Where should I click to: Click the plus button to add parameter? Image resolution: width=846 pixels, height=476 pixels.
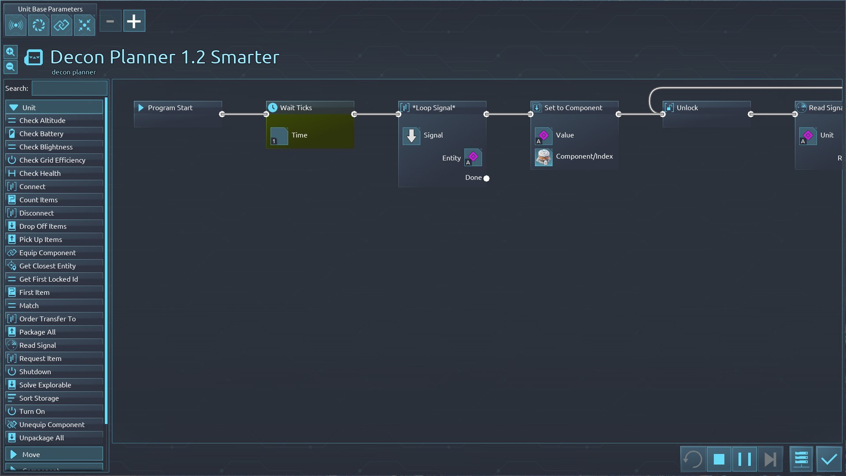pos(134,21)
